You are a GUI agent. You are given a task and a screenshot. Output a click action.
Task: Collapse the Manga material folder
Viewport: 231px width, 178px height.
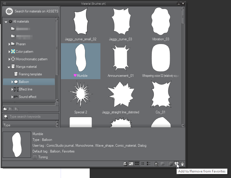pyautogui.click(x=9, y=67)
